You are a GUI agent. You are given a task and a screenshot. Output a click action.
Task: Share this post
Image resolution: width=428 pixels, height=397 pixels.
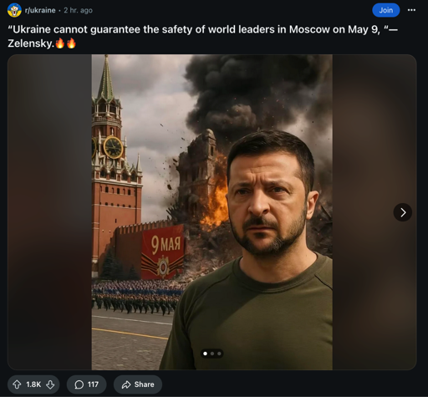point(138,384)
